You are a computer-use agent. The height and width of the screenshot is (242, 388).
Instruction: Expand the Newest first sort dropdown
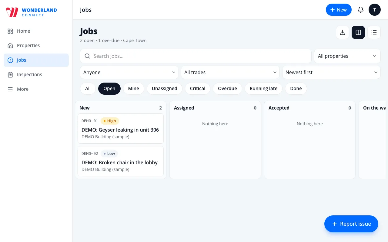[331, 72]
